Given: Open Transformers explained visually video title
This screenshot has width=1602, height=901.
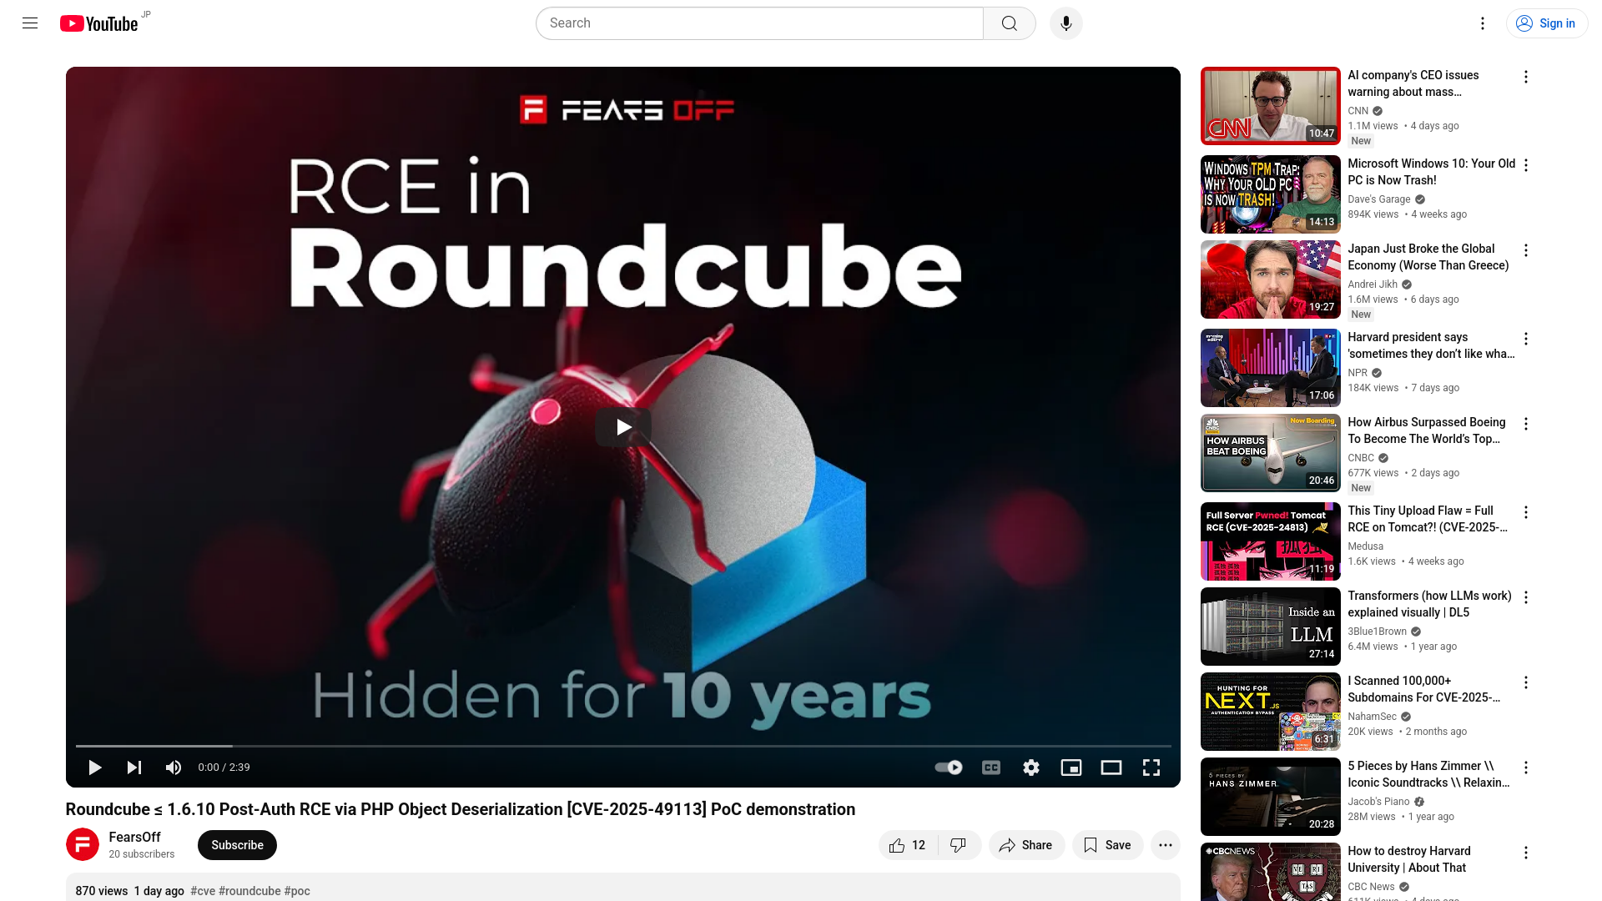Looking at the screenshot, I should coord(1429,604).
